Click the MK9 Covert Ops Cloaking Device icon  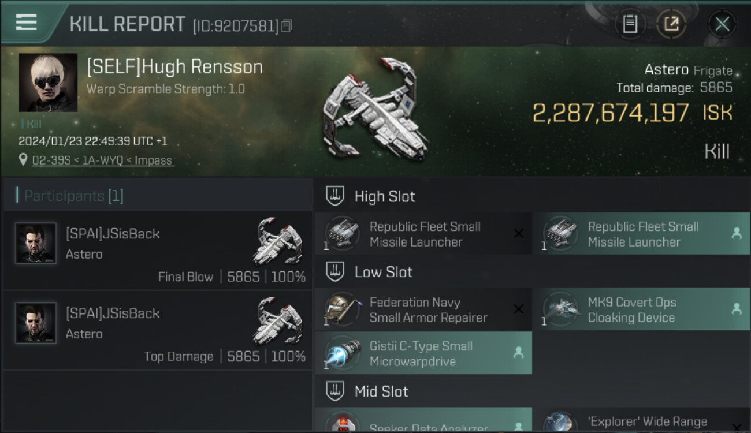point(560,309)
